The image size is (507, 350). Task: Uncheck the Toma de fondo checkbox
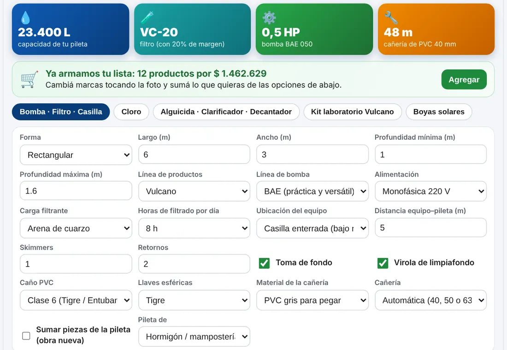(x=264, y=263)
